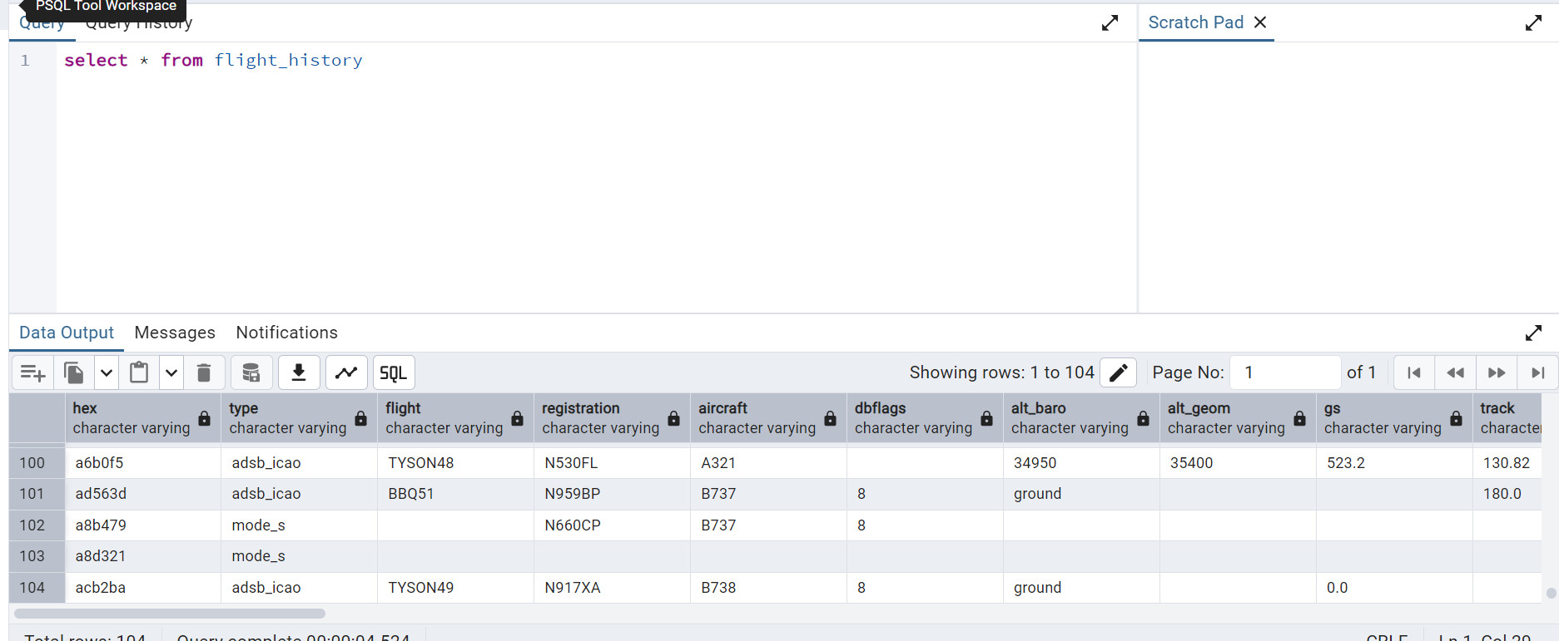1559x641 pixels.
Task: Click lock icon on gs column
Action: pos(1457,418)
